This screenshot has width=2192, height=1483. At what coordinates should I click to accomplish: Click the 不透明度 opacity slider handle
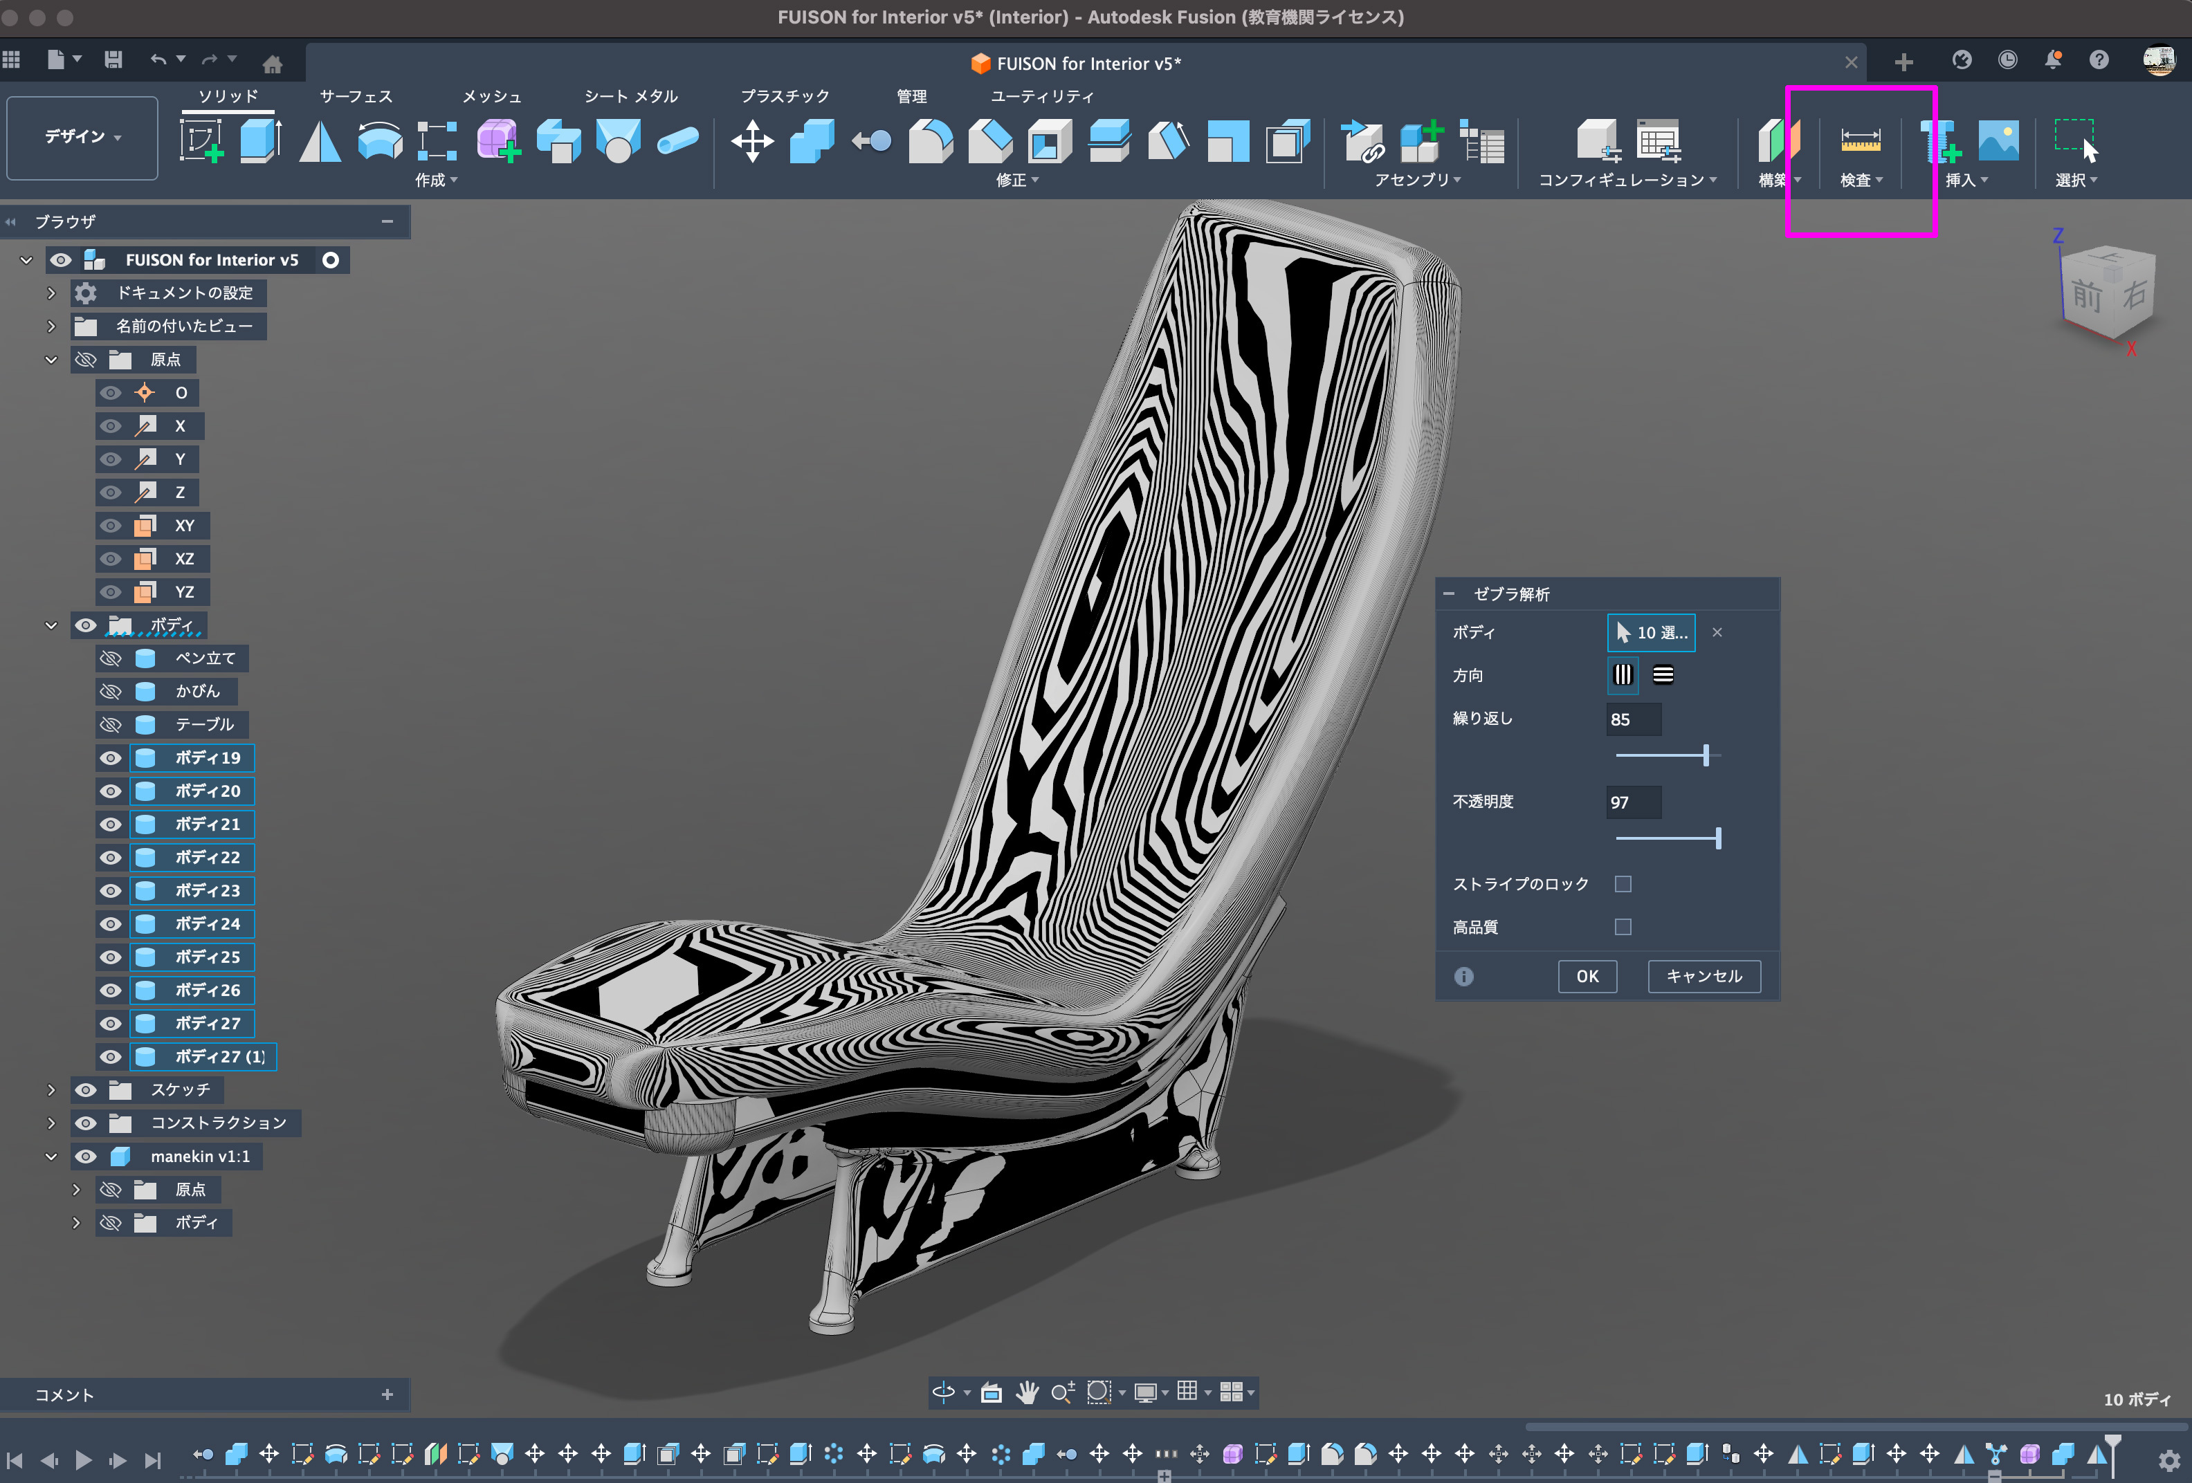[1717, 838]
